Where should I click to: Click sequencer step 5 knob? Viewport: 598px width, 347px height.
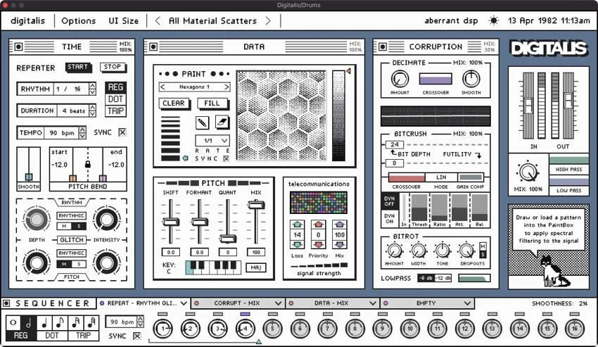272,328
